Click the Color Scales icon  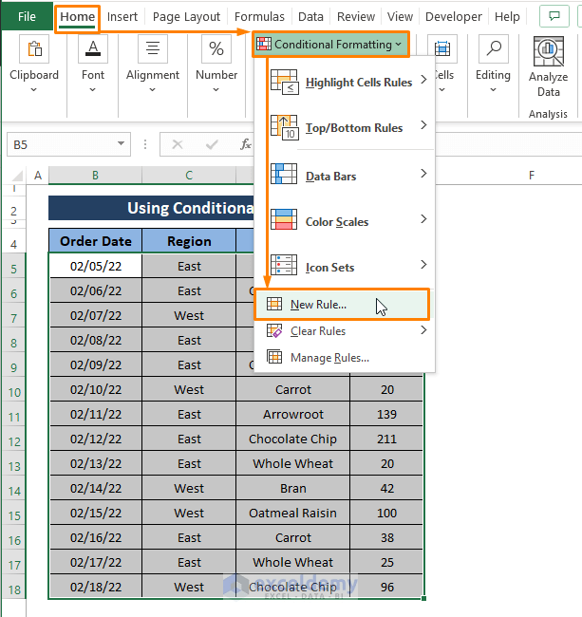[x=284, y=219]
